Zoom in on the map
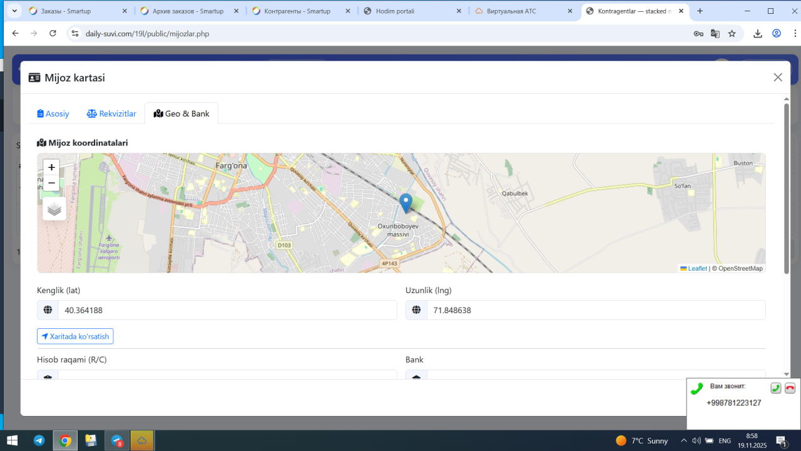The width and height of the screenshot is (801, 451). 51,167
